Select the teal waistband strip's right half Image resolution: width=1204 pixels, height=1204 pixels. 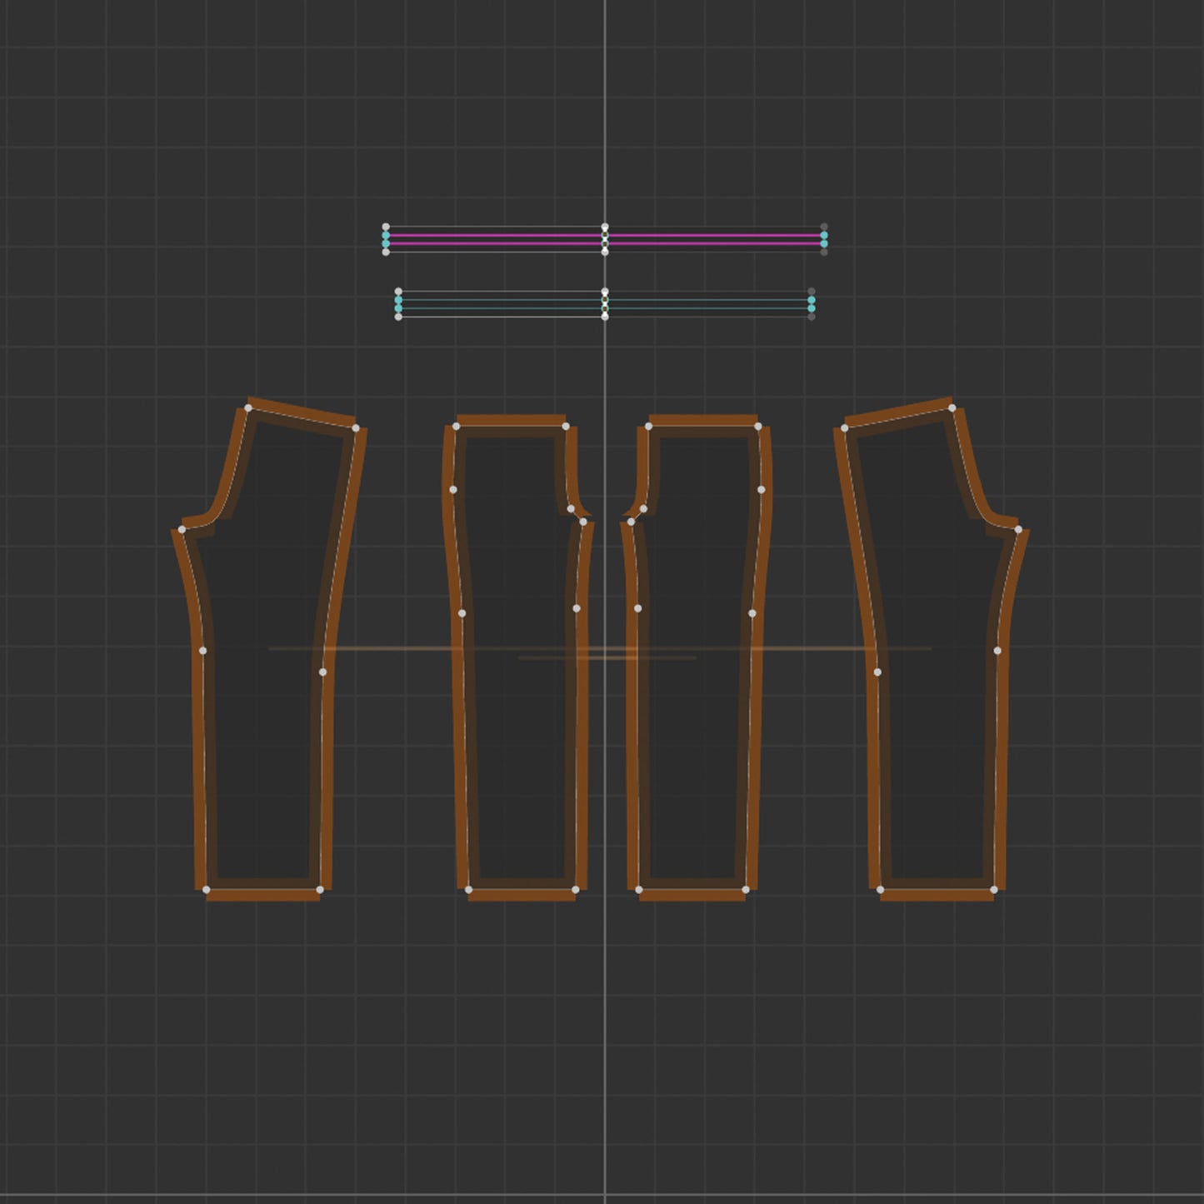[x=708, y=304]
